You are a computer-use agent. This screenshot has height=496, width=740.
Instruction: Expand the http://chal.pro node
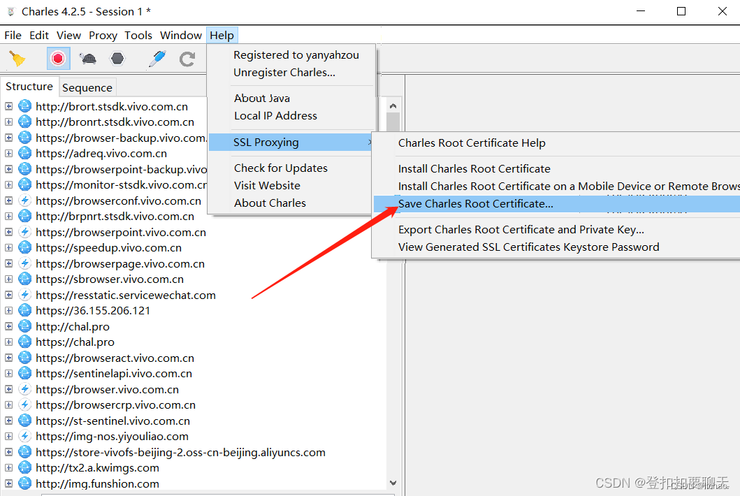(8, 326)
